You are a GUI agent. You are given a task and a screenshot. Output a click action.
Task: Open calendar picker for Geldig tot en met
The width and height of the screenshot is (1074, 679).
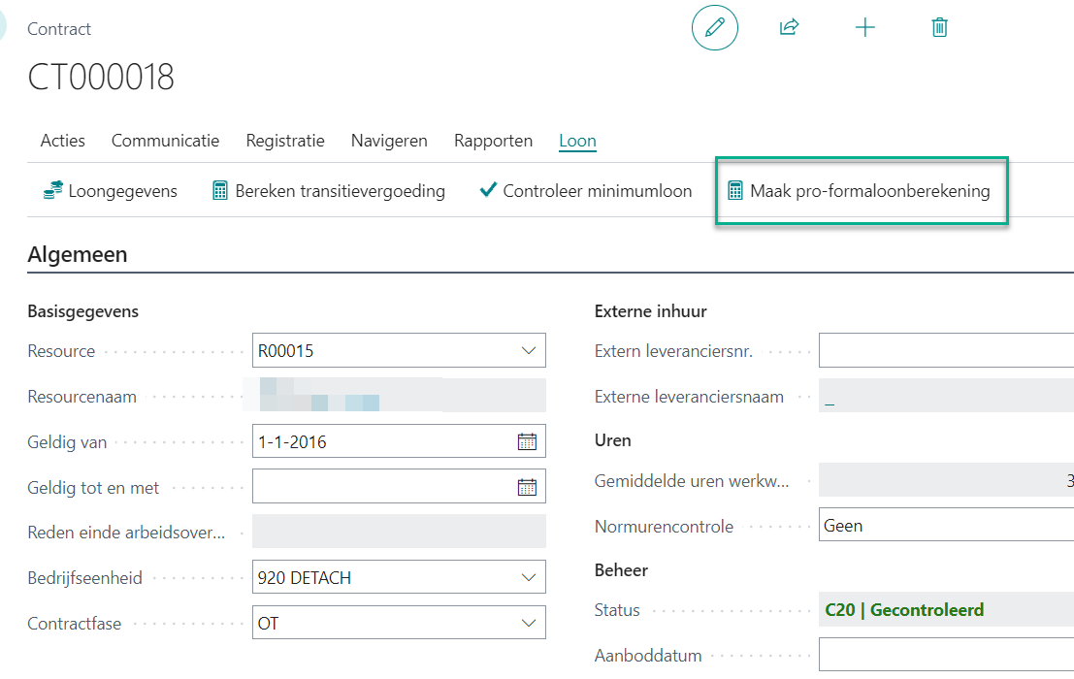pyautogui.click(x=527, y=487)
